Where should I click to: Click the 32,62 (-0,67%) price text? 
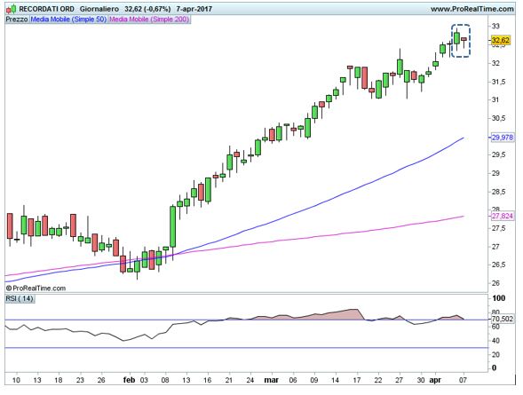(147, 9)
